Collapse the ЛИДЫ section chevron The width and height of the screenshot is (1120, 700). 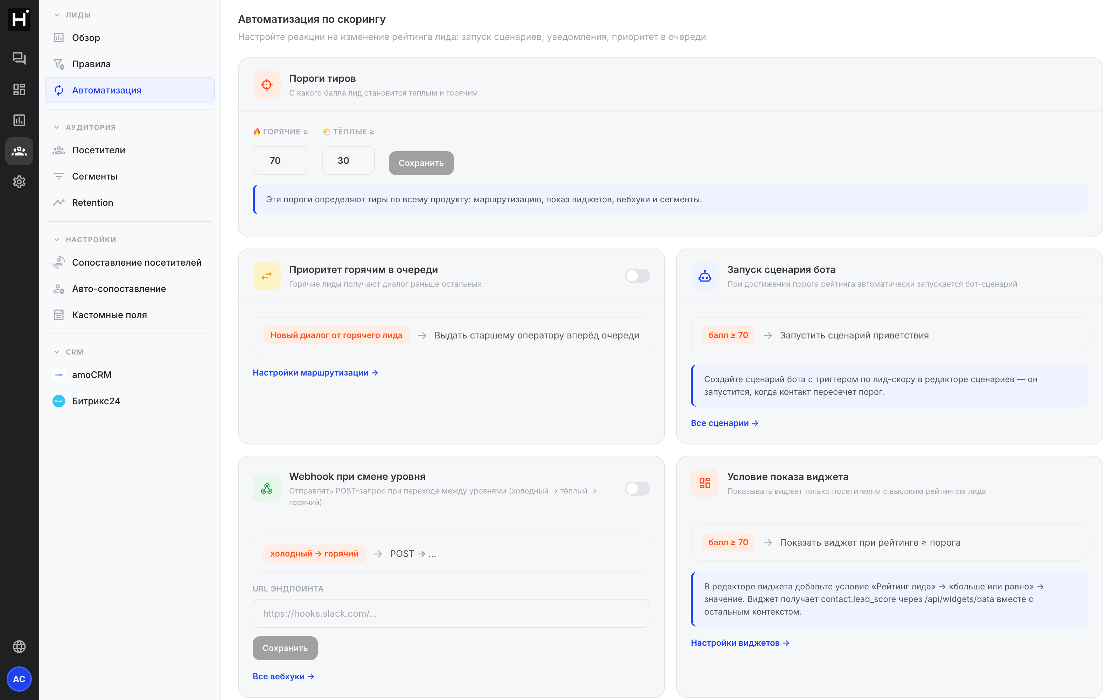pos(56,15)
